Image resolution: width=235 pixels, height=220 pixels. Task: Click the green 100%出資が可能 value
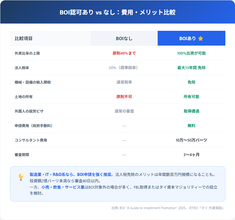(x=191, y=53)
